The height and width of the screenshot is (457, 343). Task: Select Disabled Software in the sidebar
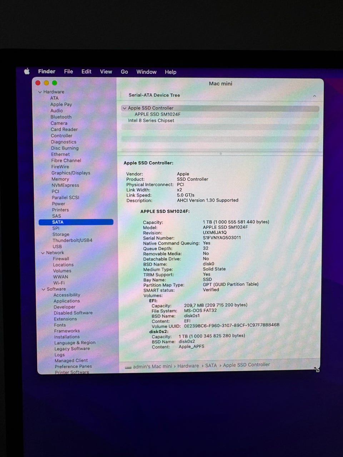pyautogui.click(x=73, y=313)
